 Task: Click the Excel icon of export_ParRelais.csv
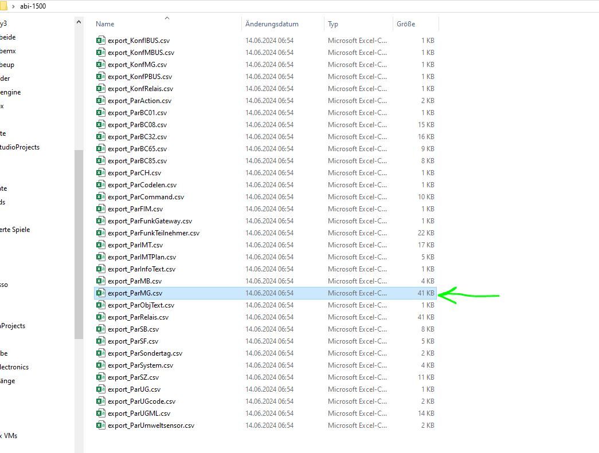point(100,317)
